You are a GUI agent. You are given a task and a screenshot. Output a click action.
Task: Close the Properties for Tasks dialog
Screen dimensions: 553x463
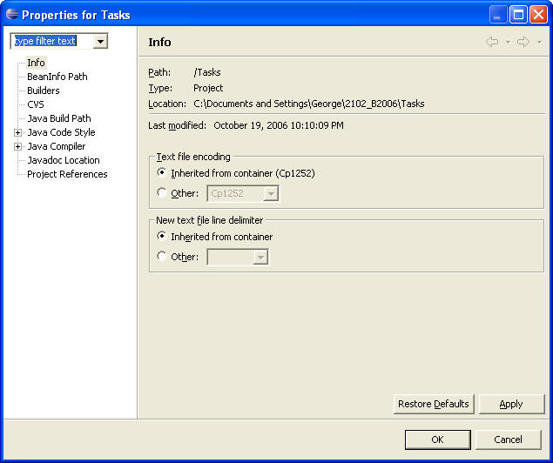[538, 15]
